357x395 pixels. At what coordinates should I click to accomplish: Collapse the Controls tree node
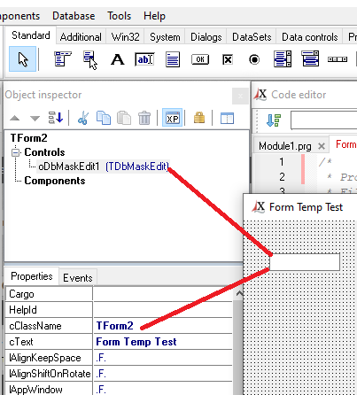15,152
